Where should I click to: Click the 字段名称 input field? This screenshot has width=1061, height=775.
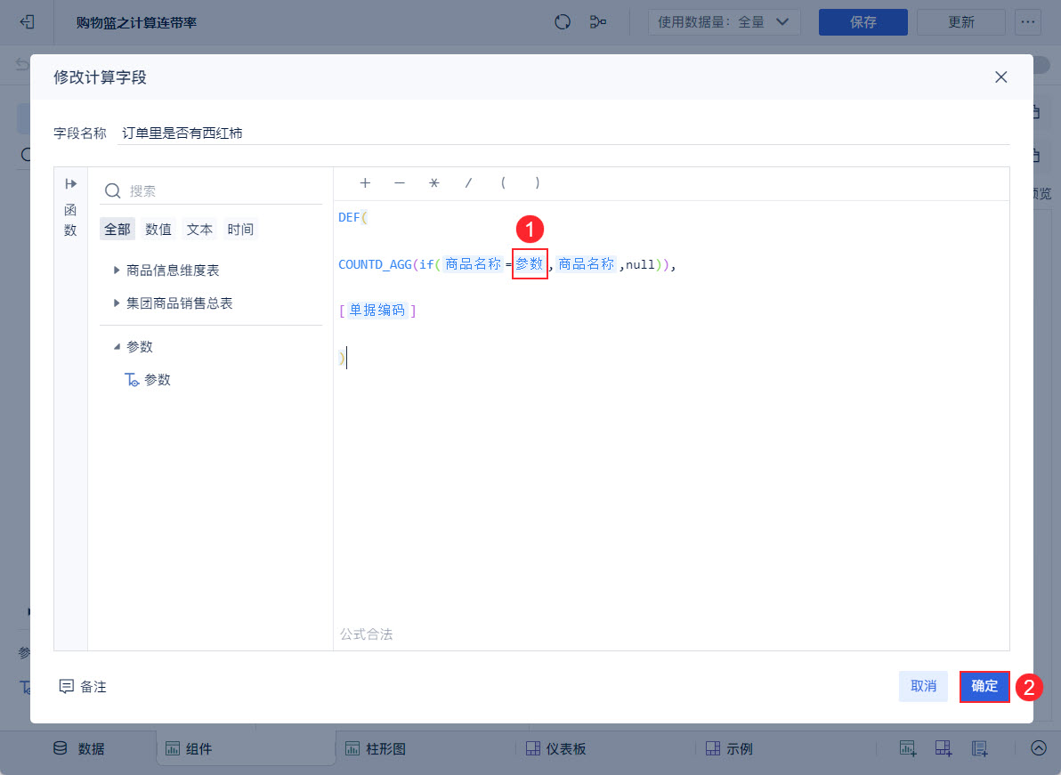click(563, 133)
